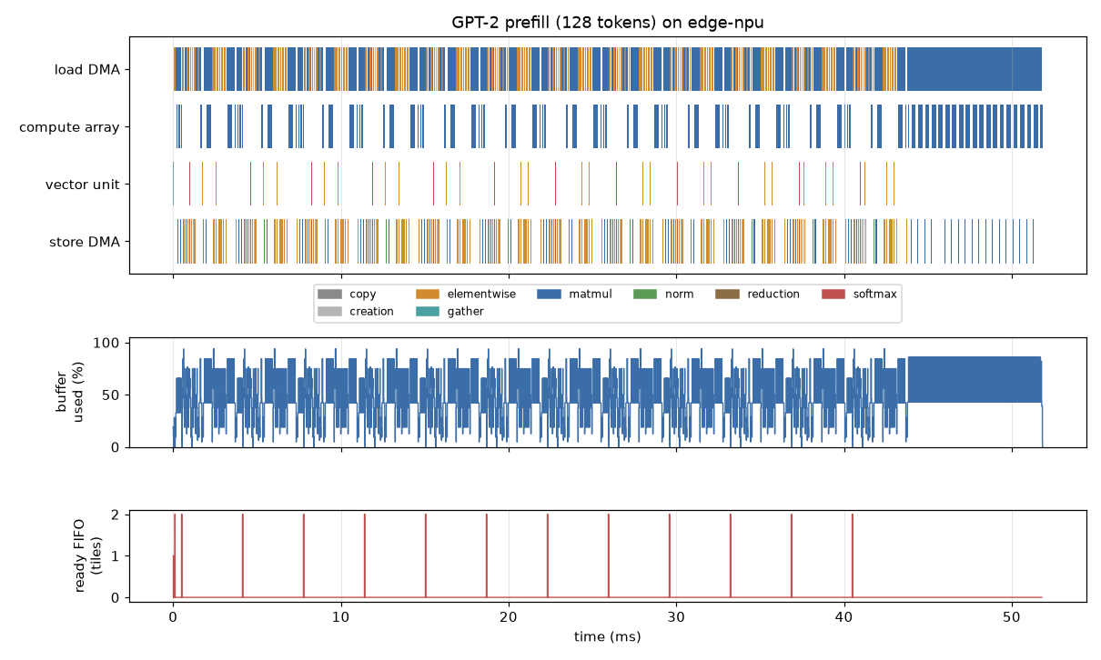This screenshot has height=660, width=1101.
Task: Click the 'buffer used (%)' axis label
Action: [69, 392]
